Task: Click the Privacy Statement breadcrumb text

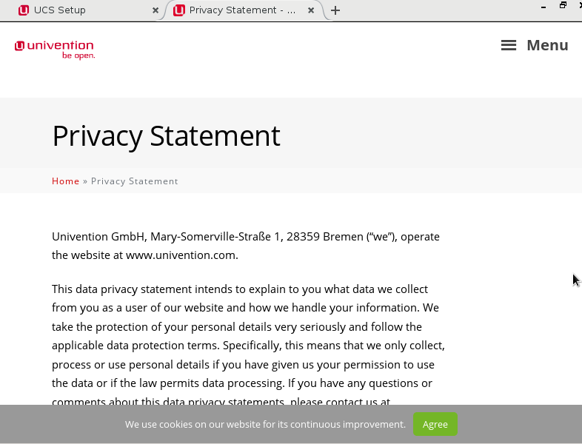Action: [134, 181]
